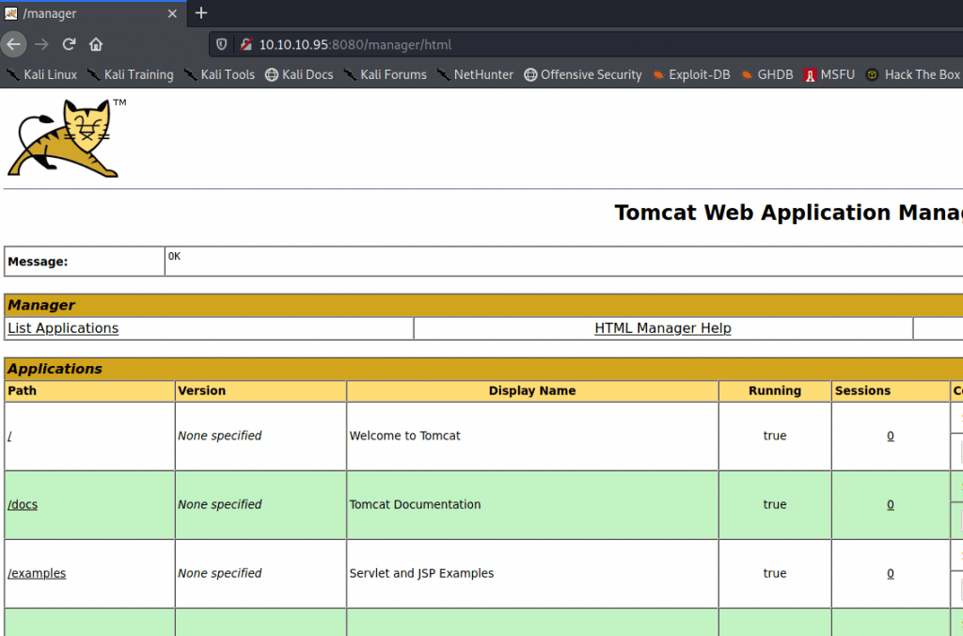
Task: Open the HTML Manager Help link
Action: [x=663, y=328]
